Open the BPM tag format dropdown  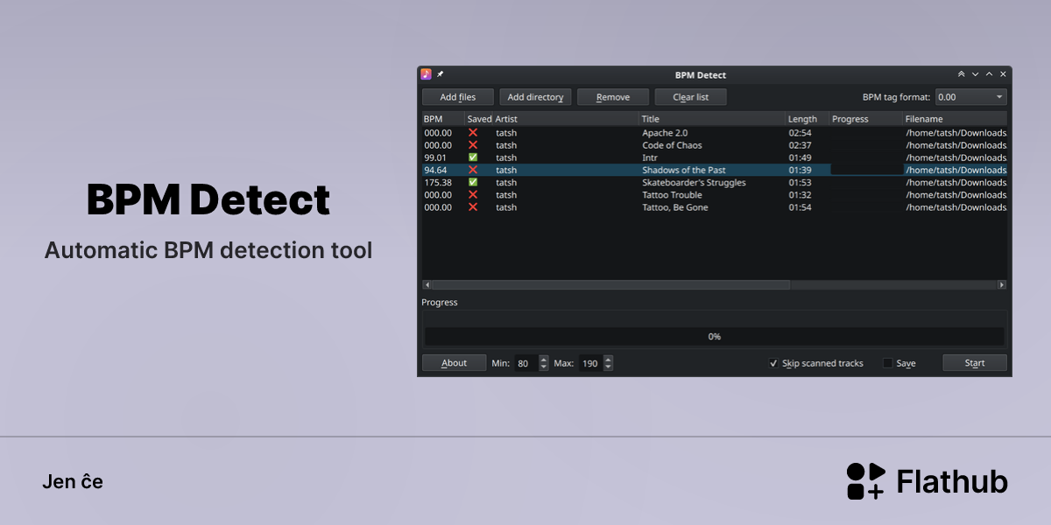tap(970, 97)
